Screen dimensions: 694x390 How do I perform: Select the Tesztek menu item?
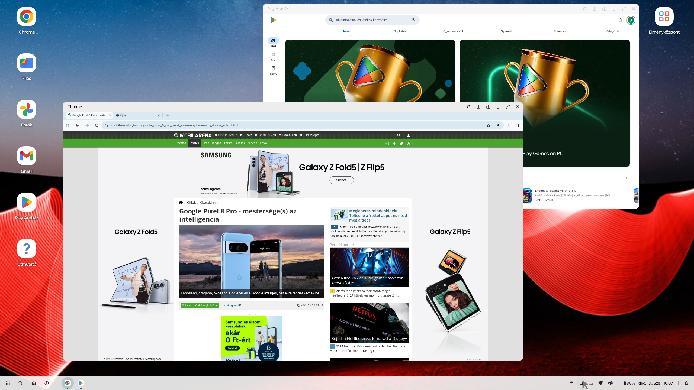[194, 143]
